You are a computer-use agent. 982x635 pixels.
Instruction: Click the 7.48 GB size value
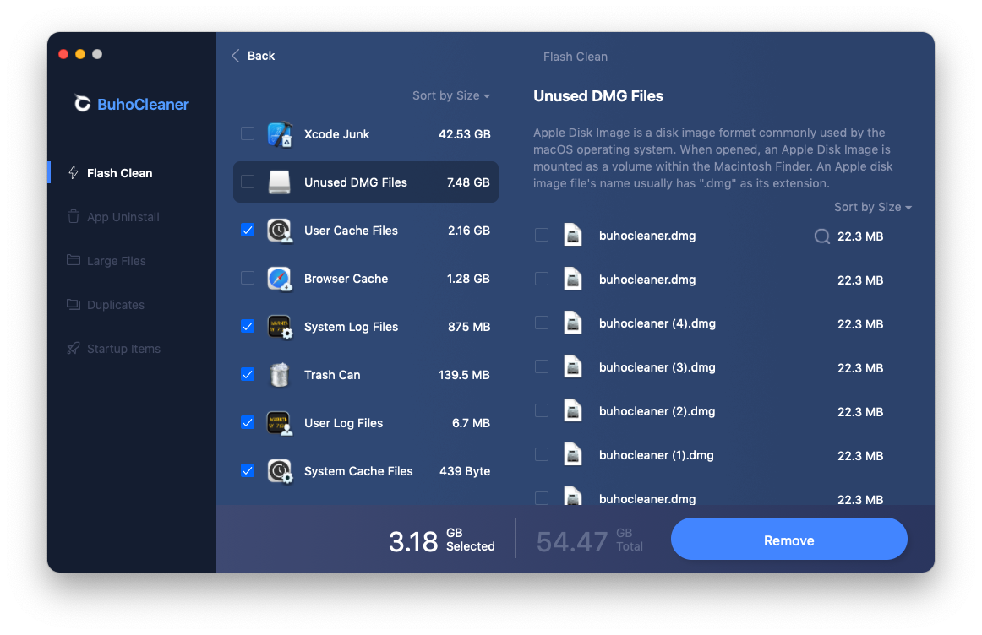[468, 182]
